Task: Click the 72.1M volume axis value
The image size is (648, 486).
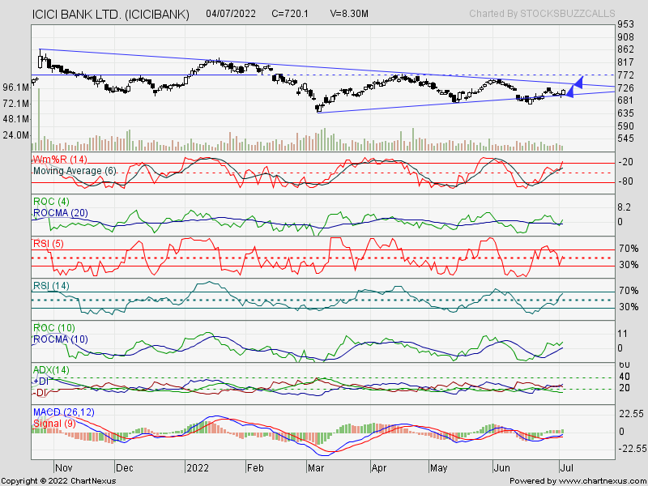Action: 15,104
